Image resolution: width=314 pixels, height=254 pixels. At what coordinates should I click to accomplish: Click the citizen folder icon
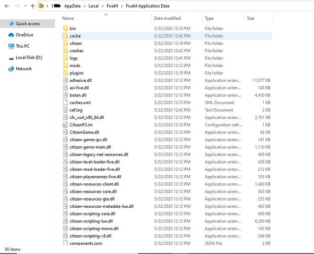tap(65, 43)
